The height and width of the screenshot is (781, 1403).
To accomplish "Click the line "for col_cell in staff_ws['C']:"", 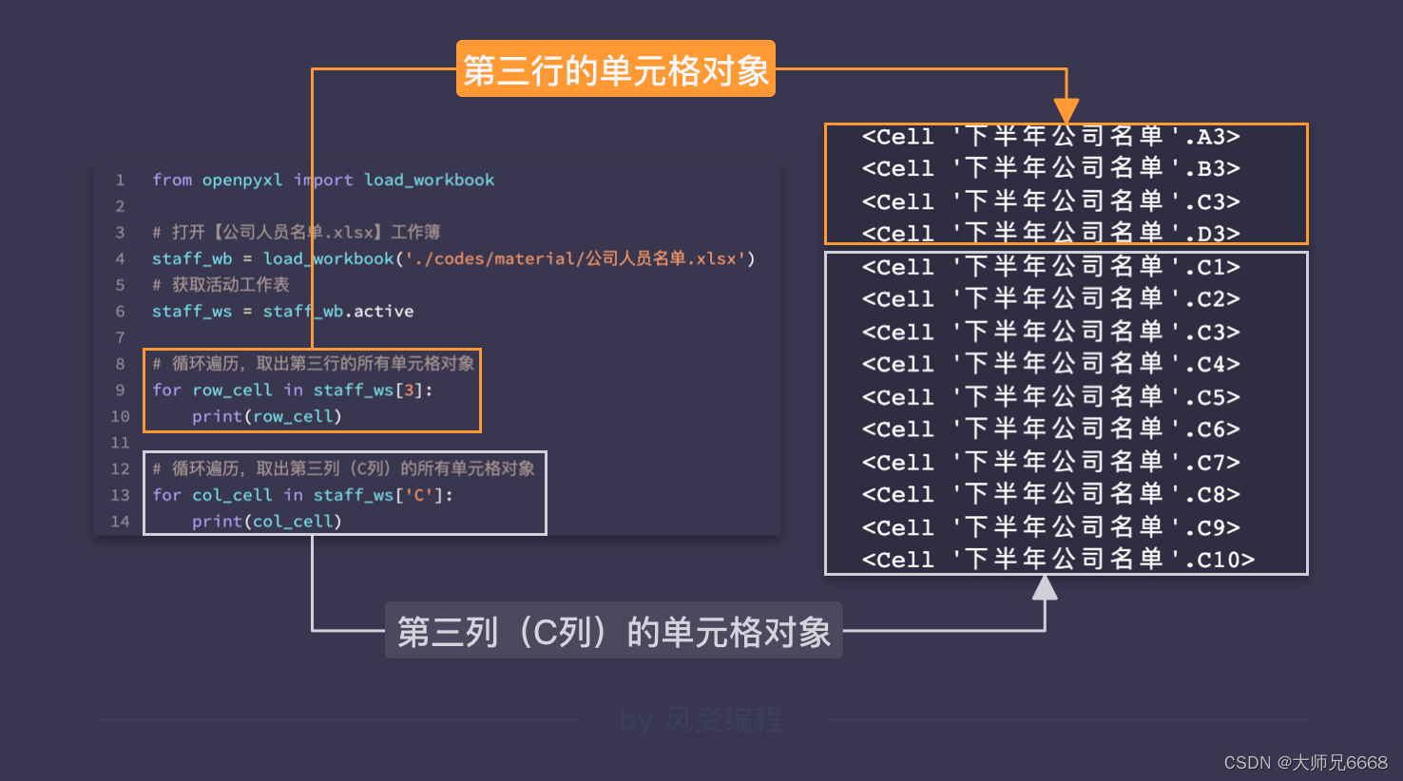I will click(302, 495).
